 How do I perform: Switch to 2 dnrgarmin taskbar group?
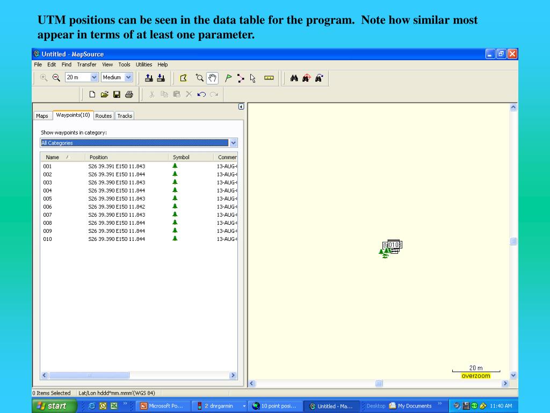[x=220, y=406]
